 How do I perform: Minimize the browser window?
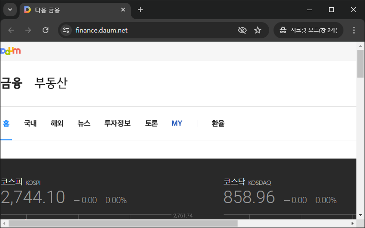coord(309,10)
